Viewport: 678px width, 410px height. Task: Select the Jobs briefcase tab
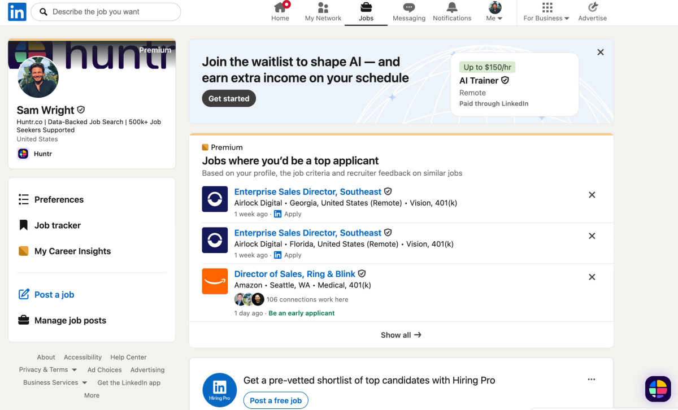366,12
